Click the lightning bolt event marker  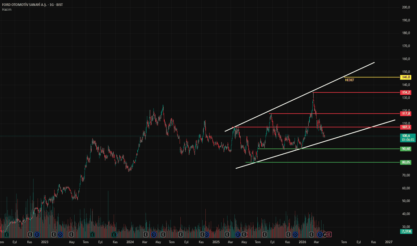point(325,234)
